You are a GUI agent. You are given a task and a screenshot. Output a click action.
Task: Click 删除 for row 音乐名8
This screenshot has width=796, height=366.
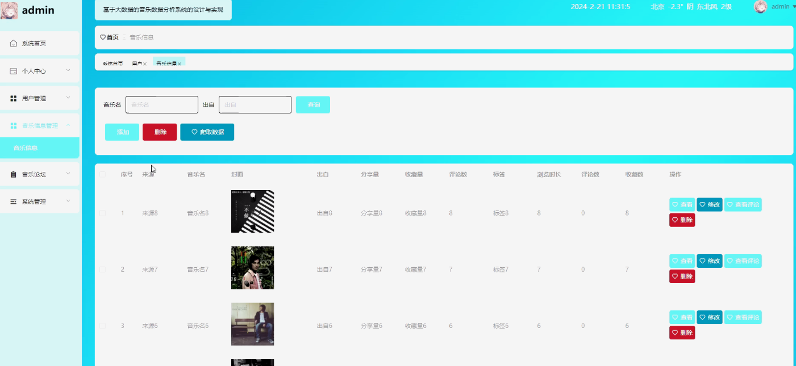(x=682, y=220)
